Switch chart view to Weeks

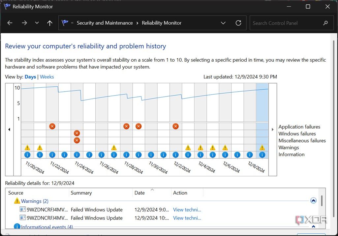tap(47, 77)
